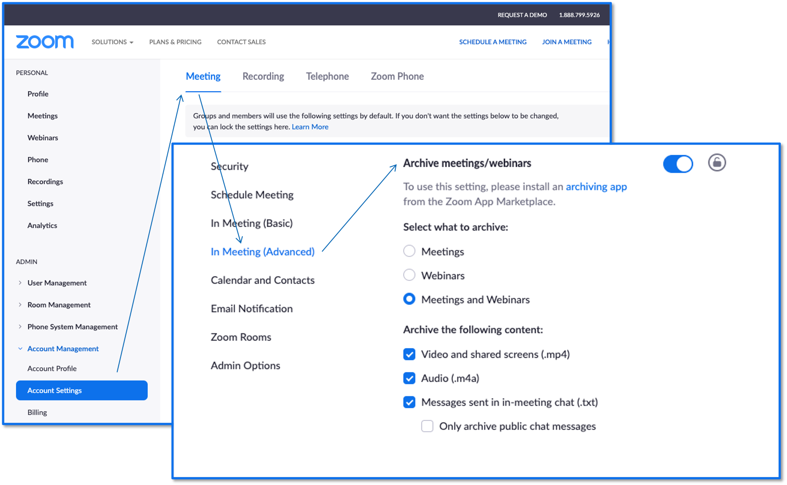The image size is (787, 485).
Task: Uncheck Video and shared screens (.mp4)
Action: [x=409, y=354]
